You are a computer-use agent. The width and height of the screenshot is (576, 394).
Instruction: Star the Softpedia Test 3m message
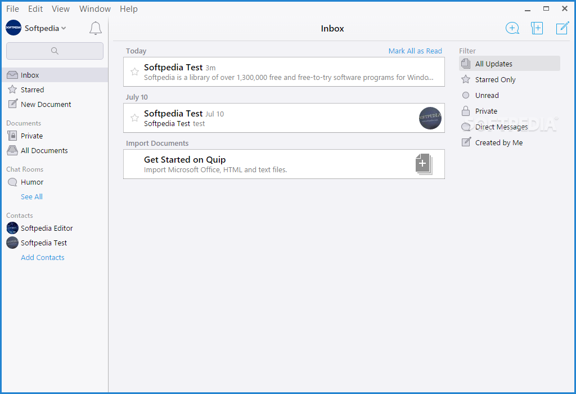click(134, 71)
